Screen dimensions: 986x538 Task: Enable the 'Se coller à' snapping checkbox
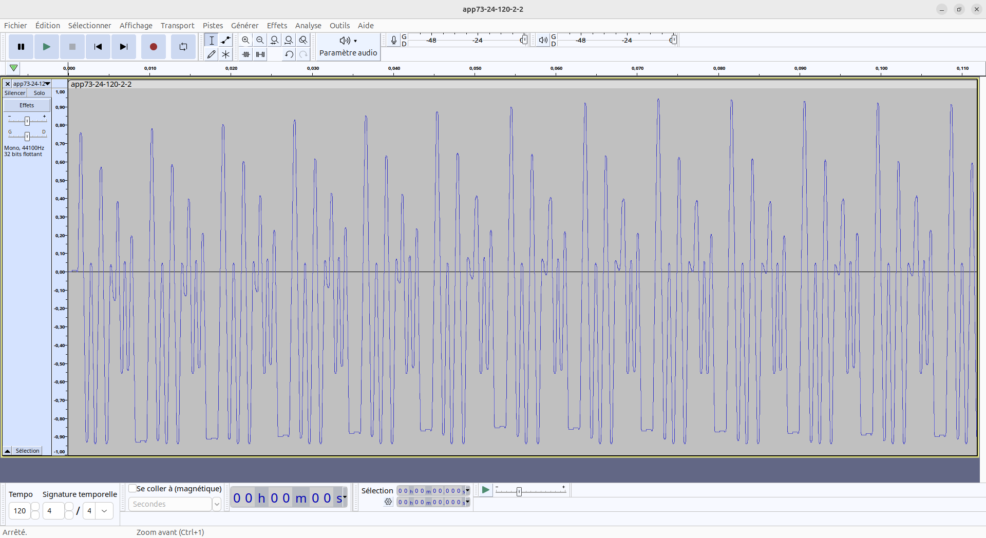[132, 489]
